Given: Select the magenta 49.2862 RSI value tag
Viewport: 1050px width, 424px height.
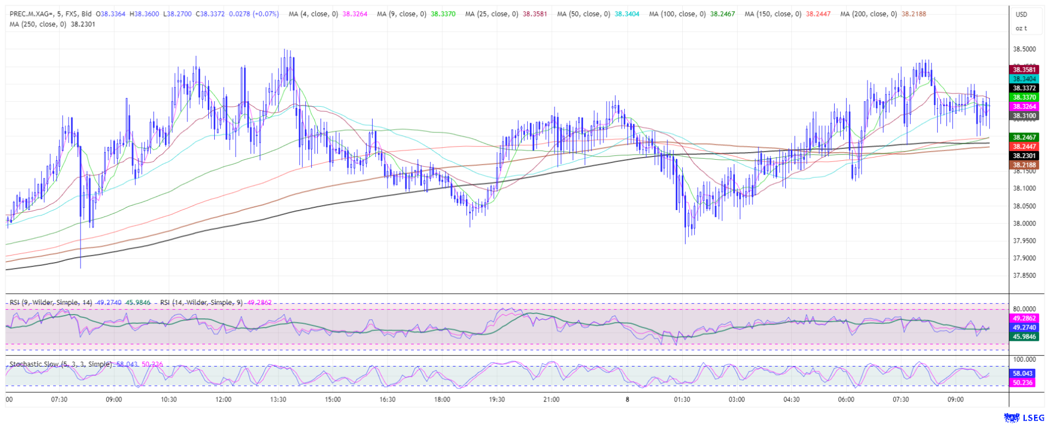Looking at the screenshot, I should coord(1024,318).
